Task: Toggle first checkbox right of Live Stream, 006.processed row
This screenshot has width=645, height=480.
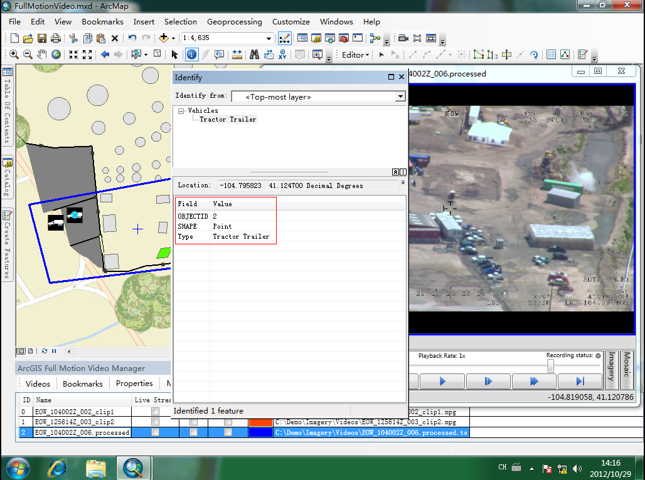Action: pos(193,432)
